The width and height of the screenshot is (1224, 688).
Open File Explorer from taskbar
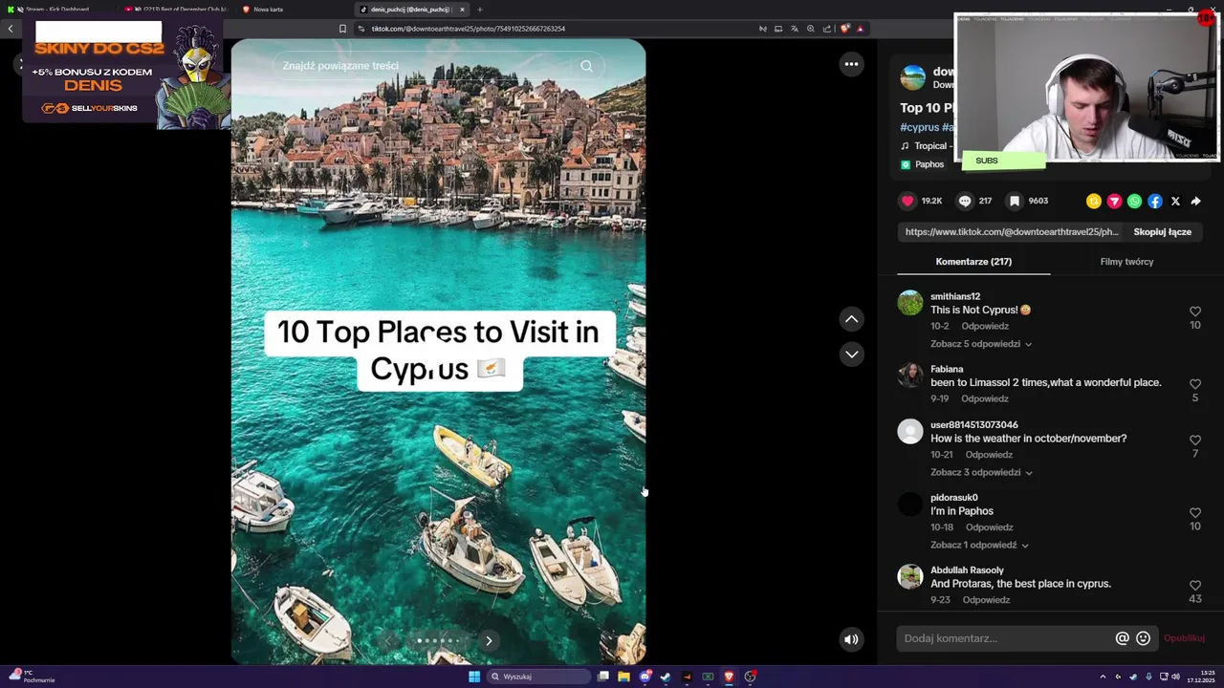pyautogui.click(x=623, y=677)
